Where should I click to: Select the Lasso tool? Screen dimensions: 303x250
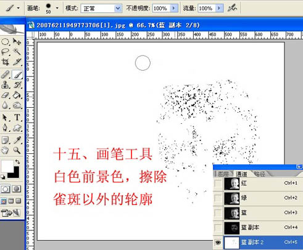click(5, 51)
